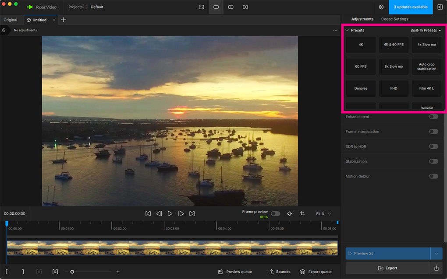
Task: Enable the Enhancement toggle
Action: pyautogui.click(x=433, y=116)
